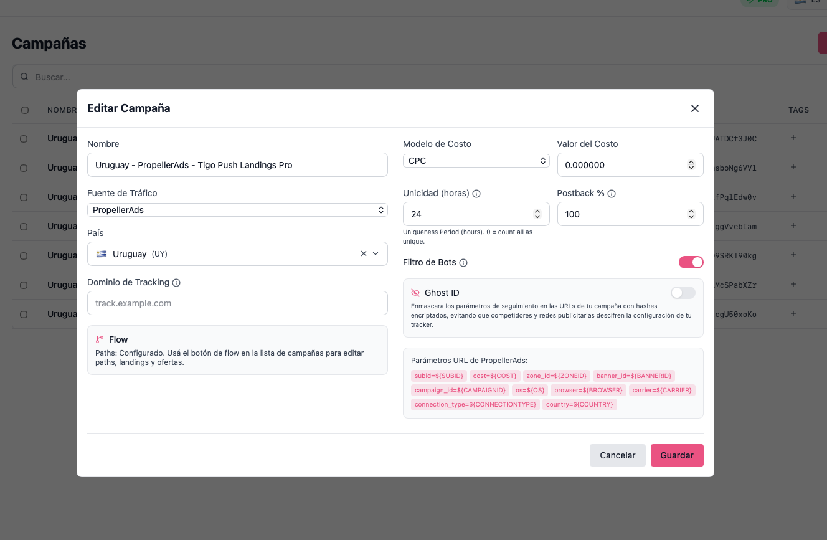Expand the País dropdown chevron
827x540 pixels.
click(376, 253)
